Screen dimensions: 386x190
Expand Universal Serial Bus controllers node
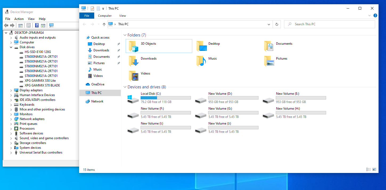[x=11, y=152]
